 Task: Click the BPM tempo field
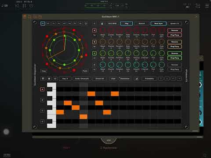(x=112, y=23)
